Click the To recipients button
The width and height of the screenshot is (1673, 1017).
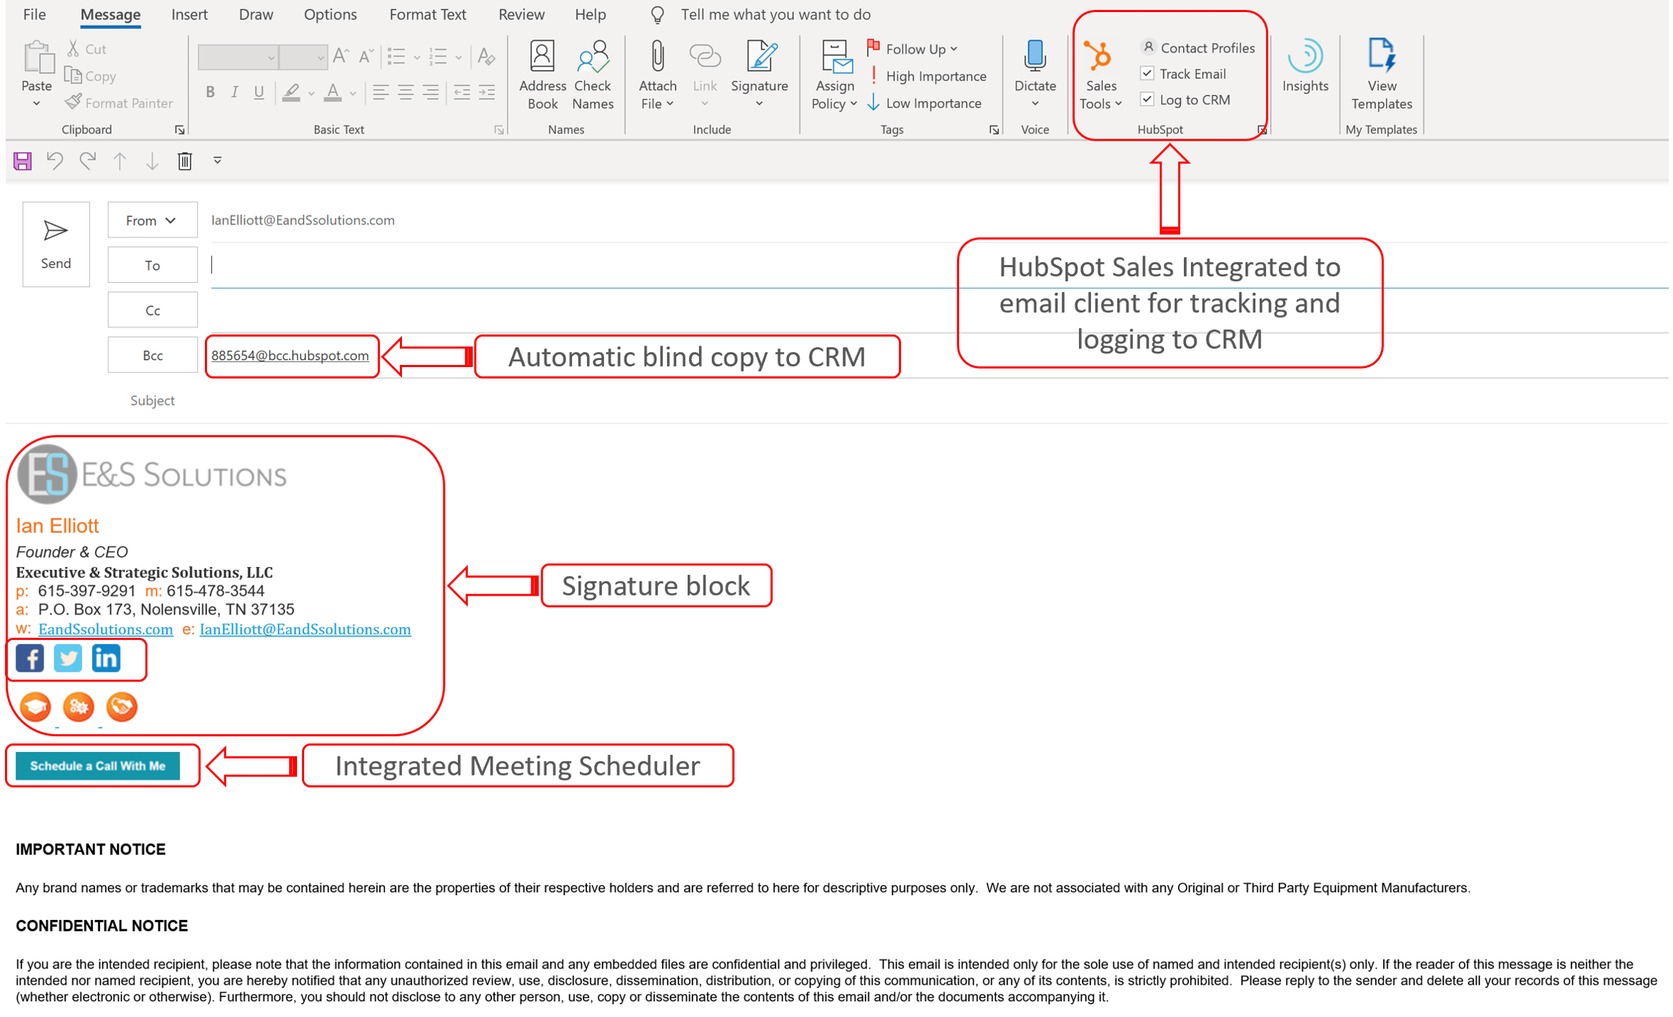click(x=152, y=265)
